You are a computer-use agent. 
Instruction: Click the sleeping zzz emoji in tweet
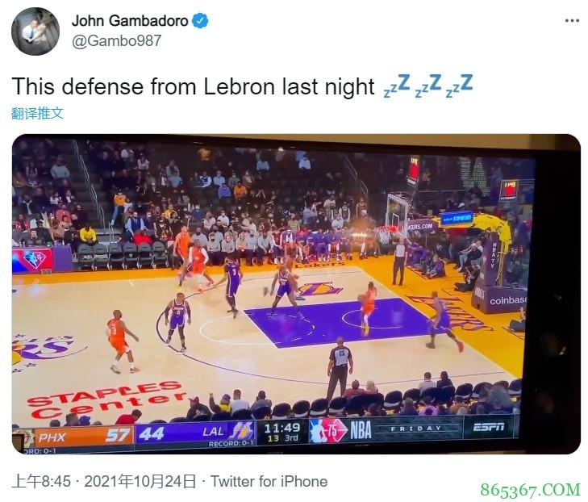427,86
